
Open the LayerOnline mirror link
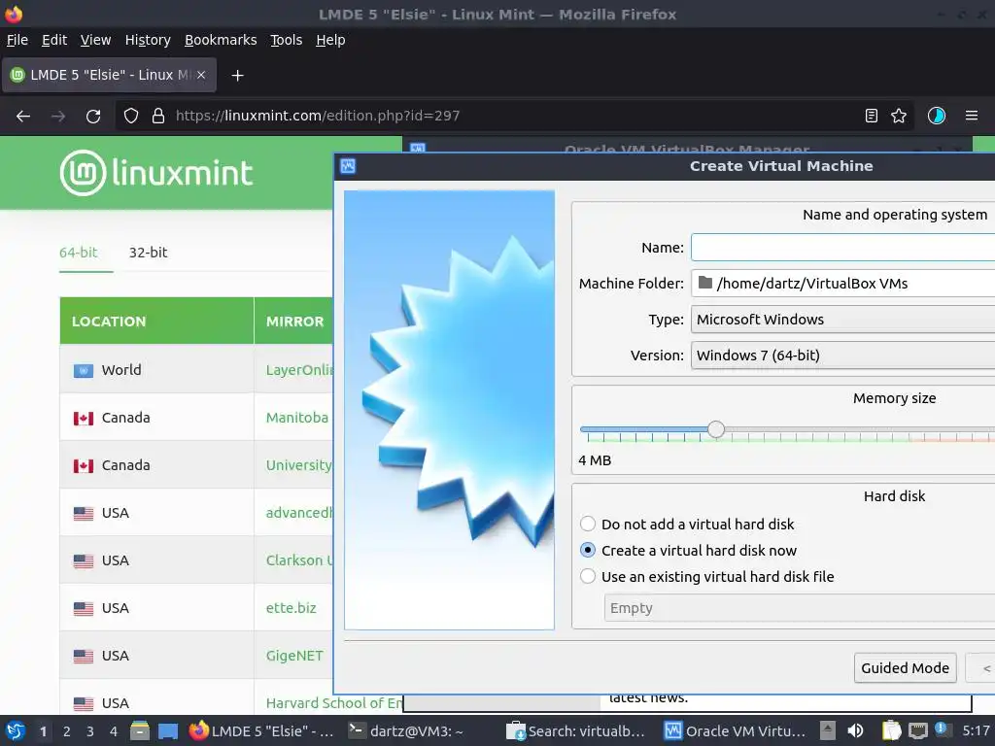pyautogui.click(x=299, y=370)
